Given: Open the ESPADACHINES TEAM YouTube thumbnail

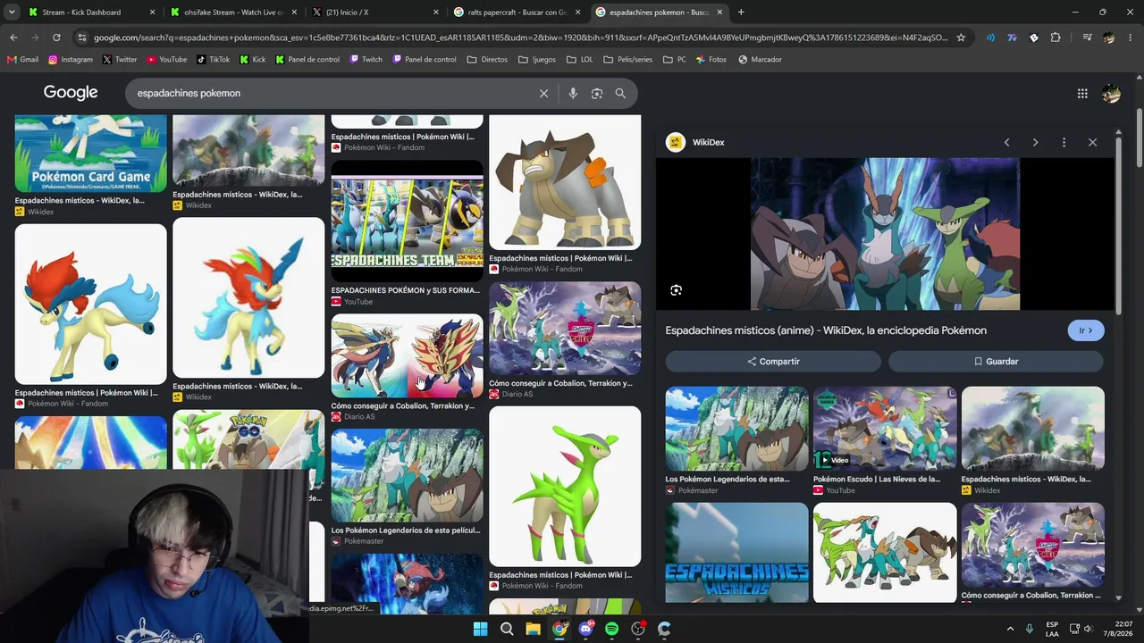Looking at the screenshot, I should [x=408, y=222].
